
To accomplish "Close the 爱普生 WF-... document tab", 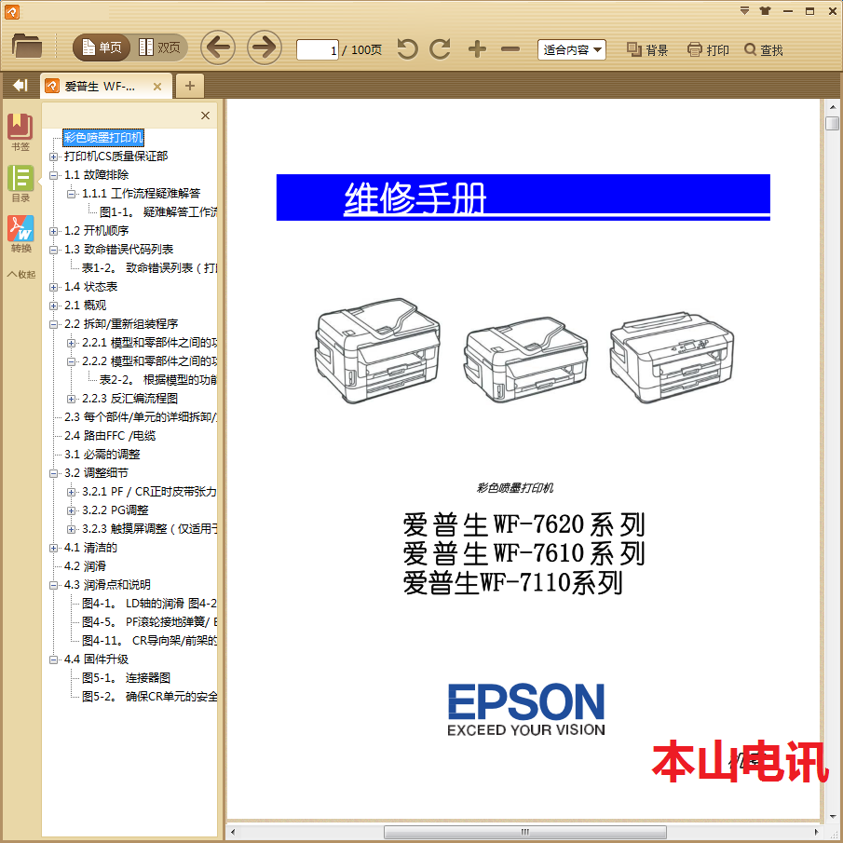I will click(157, 87).
